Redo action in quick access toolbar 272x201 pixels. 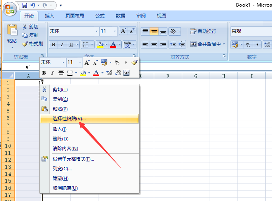pyautogui.click(x=45, y=5)
